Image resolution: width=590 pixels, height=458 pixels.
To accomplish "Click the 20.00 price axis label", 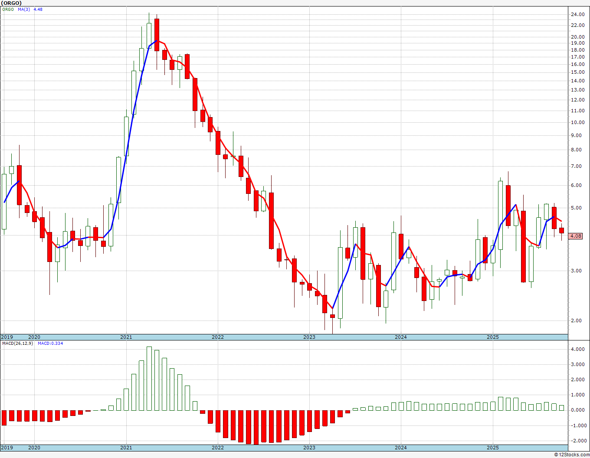I will pyautogui.click(x=577, y=37).
